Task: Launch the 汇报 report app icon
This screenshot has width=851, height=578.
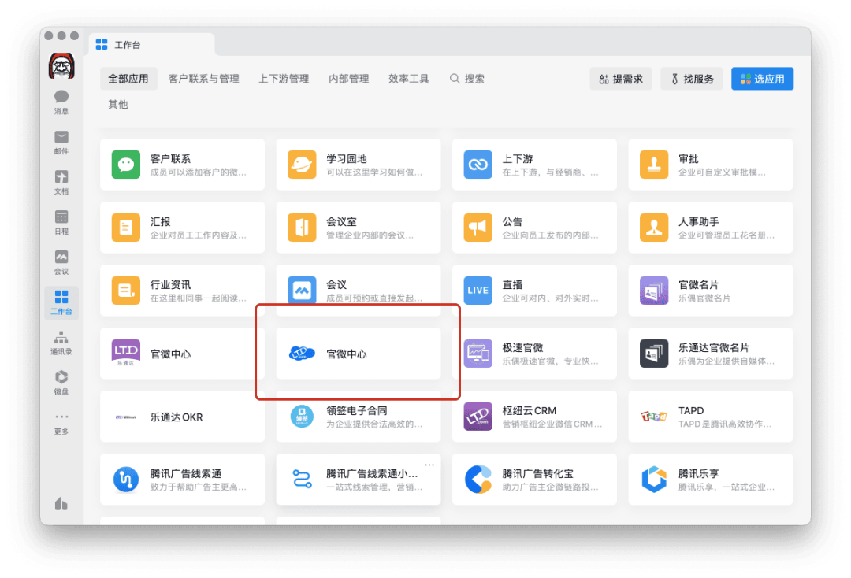Action: [126, 228]
